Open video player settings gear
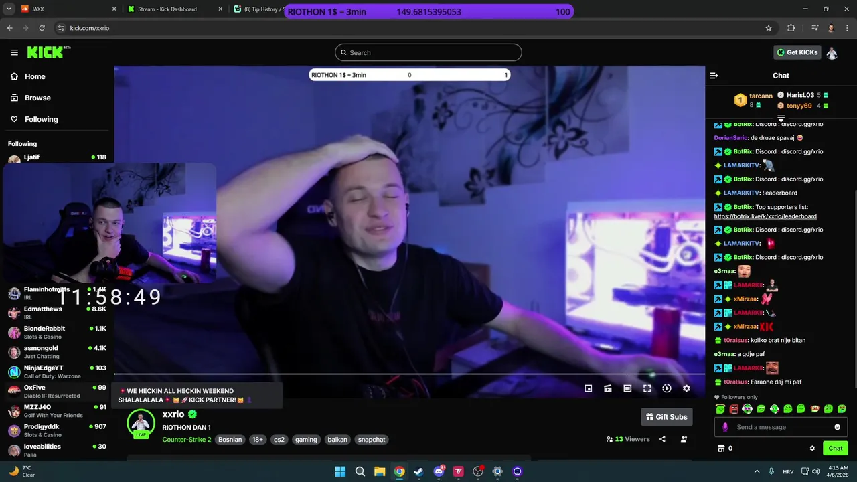This screenshot has width=857, height=482. click(686, 388)
